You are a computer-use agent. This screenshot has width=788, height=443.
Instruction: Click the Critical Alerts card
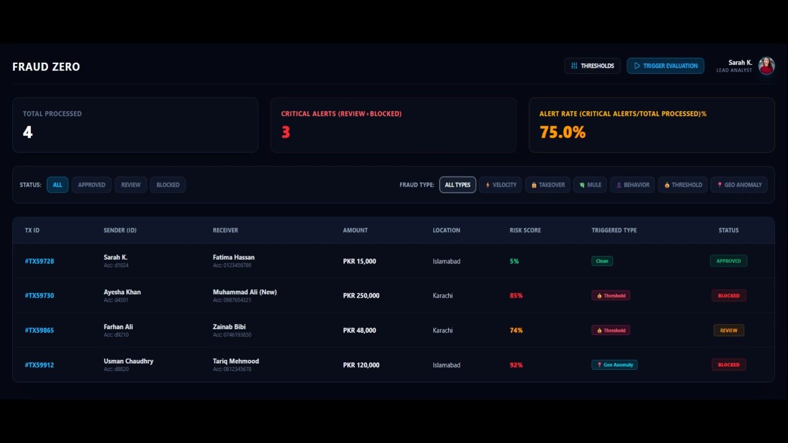(393, 125)
